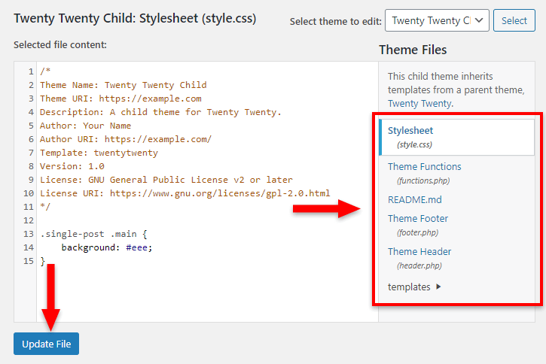This screenshot has height=364, width=546.
Task: Click the 'Theme Name: Twenty Twenty Child' line
Action: click(x=124, y=85)
